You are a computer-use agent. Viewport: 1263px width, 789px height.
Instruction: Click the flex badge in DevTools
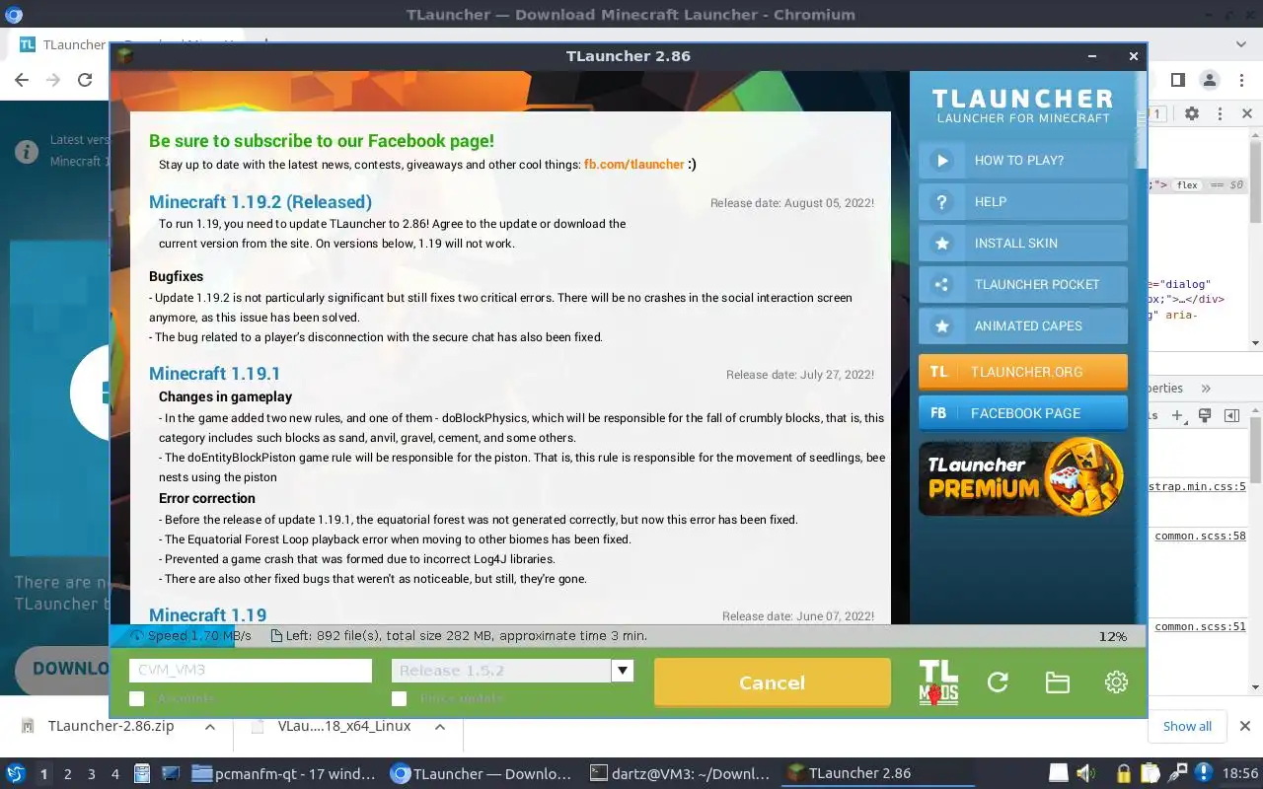[x=1187, y=185]
